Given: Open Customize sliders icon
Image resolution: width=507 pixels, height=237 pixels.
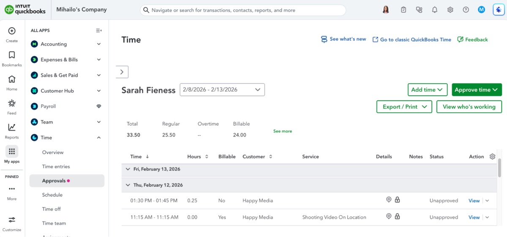Looking at the screenshot, I should tap(12, 220).
